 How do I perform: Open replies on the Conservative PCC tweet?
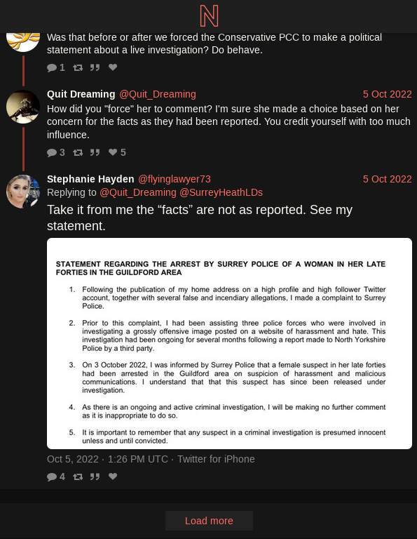tap(55, 67)
